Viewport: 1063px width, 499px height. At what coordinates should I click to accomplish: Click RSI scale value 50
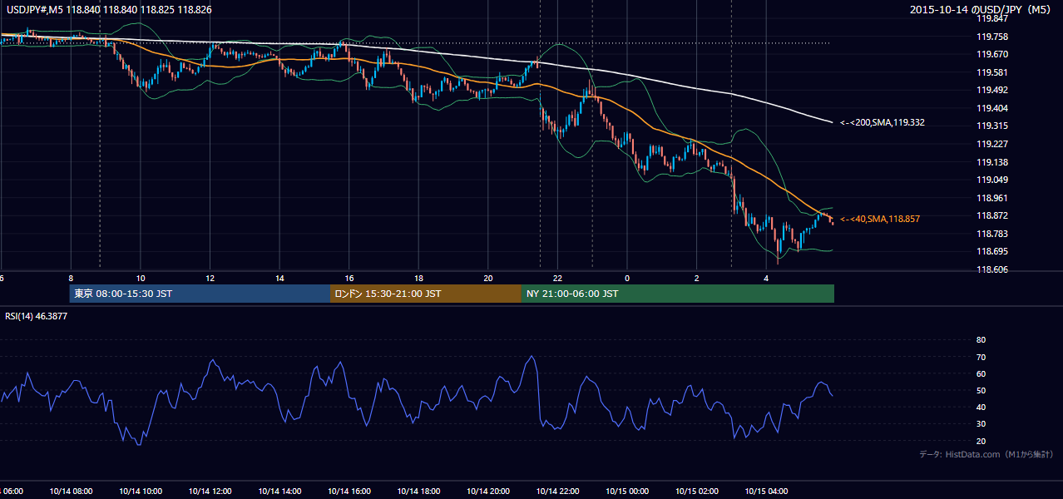(x=981, y=390)
